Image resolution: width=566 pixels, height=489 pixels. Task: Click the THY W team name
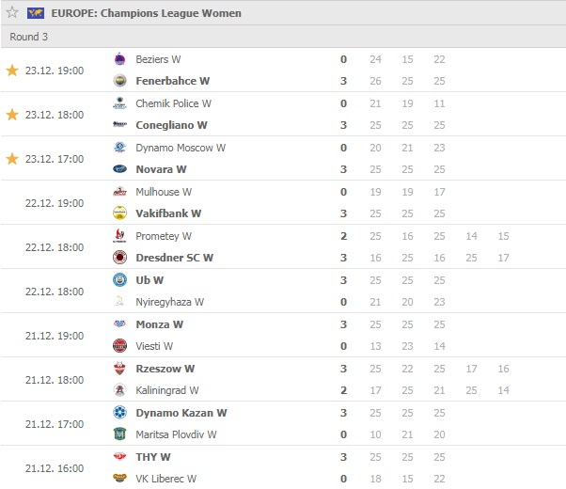tap(153, 457)
